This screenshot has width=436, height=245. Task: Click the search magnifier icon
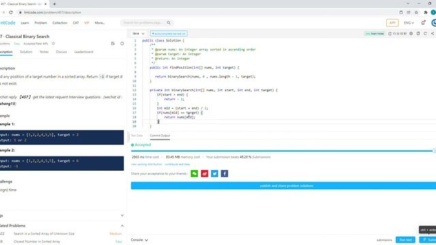click(168, 22)
